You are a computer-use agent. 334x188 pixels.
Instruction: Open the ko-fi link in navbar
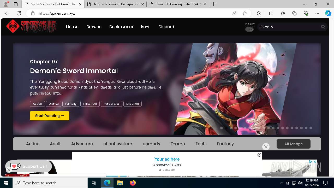pyautogui.click(x=146, y=27)
